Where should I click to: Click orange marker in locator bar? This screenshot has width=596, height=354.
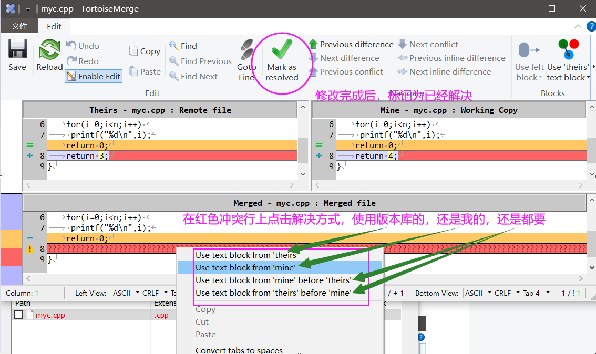click(x=12, y=238)
